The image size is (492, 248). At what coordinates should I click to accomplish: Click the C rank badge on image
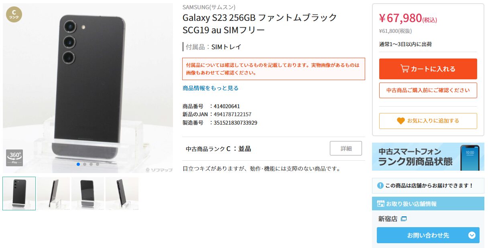click(14, 14)
